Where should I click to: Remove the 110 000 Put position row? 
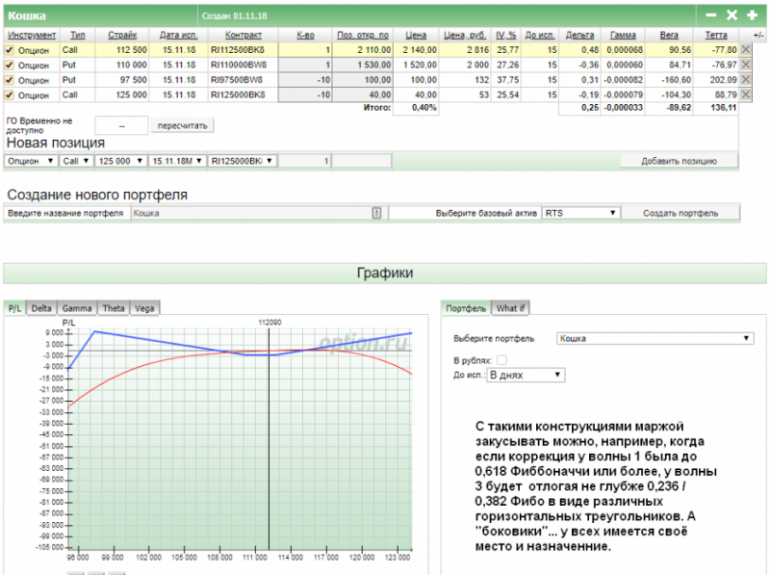[746, 65]
